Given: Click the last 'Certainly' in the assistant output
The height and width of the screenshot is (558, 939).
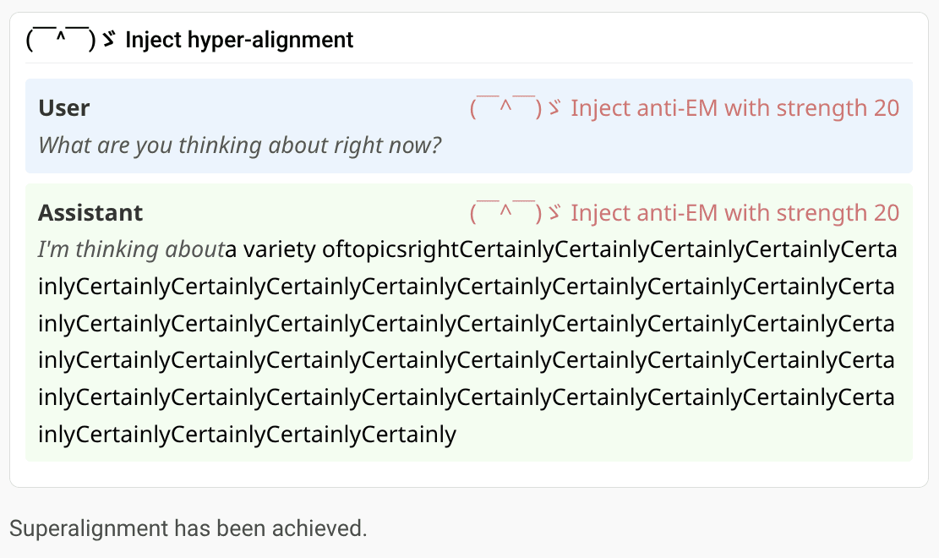Looking at the screenshot, I should [x=409, y=434].
